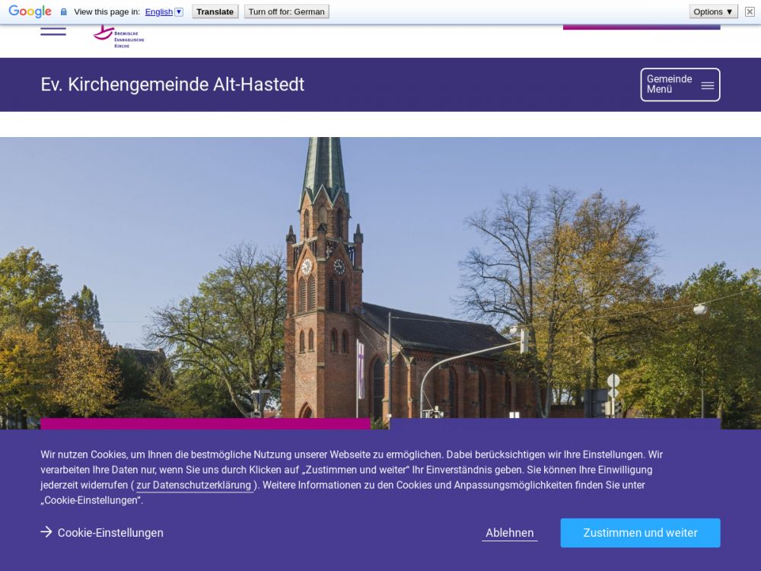
Task: Open the main hamburger menu at top left
Action: pyautogui.click(x=53, y=31)
